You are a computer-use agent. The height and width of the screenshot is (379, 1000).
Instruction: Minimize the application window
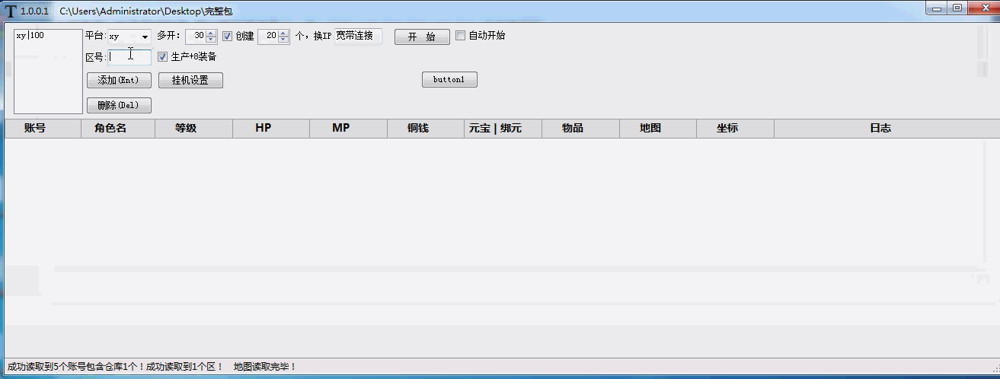pyautogui.click(x=936, y=8)
